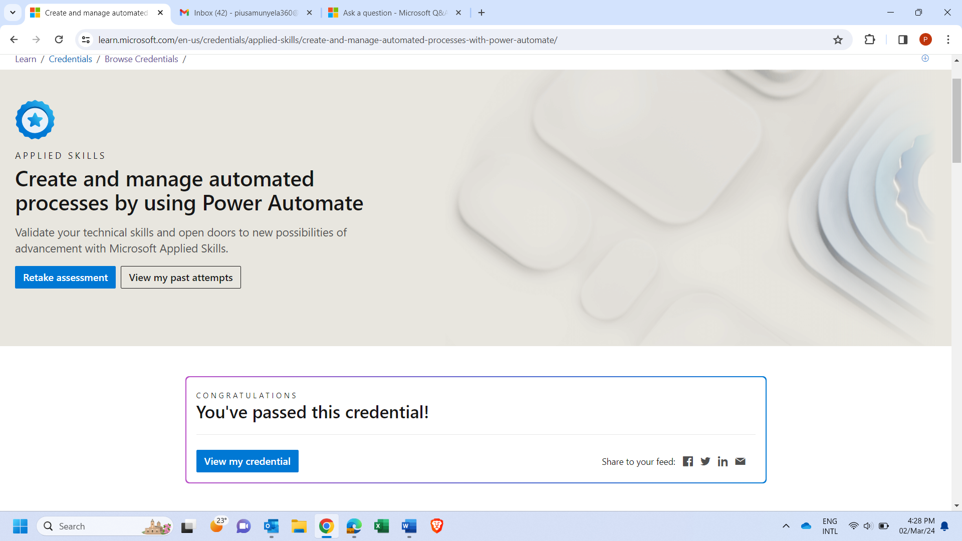Open the Extensions puzzle icon
This screenshot has width=962, height=541.
[x=870, y=40]
